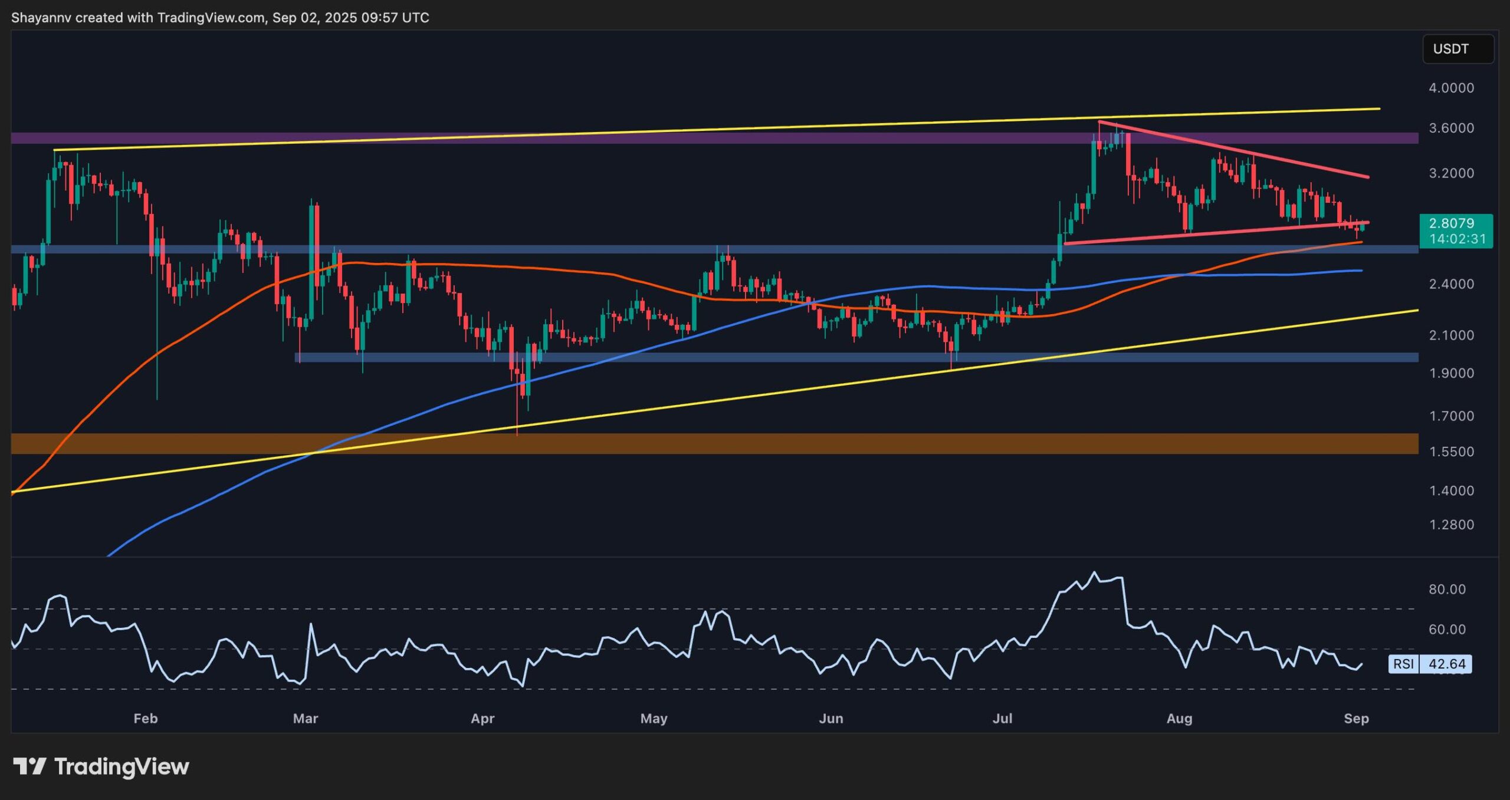Select the Sep label on the time axis
Viewport: 1510px width, 800px height.
[x=1356, y=718]
